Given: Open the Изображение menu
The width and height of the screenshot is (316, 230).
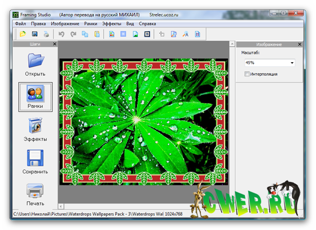Looking at the screenshot, I should pyautogui.click(x=65, y=24).
